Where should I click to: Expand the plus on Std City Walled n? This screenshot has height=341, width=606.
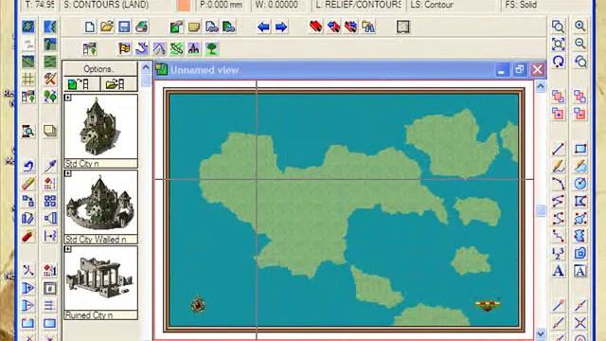pos(68,173)
